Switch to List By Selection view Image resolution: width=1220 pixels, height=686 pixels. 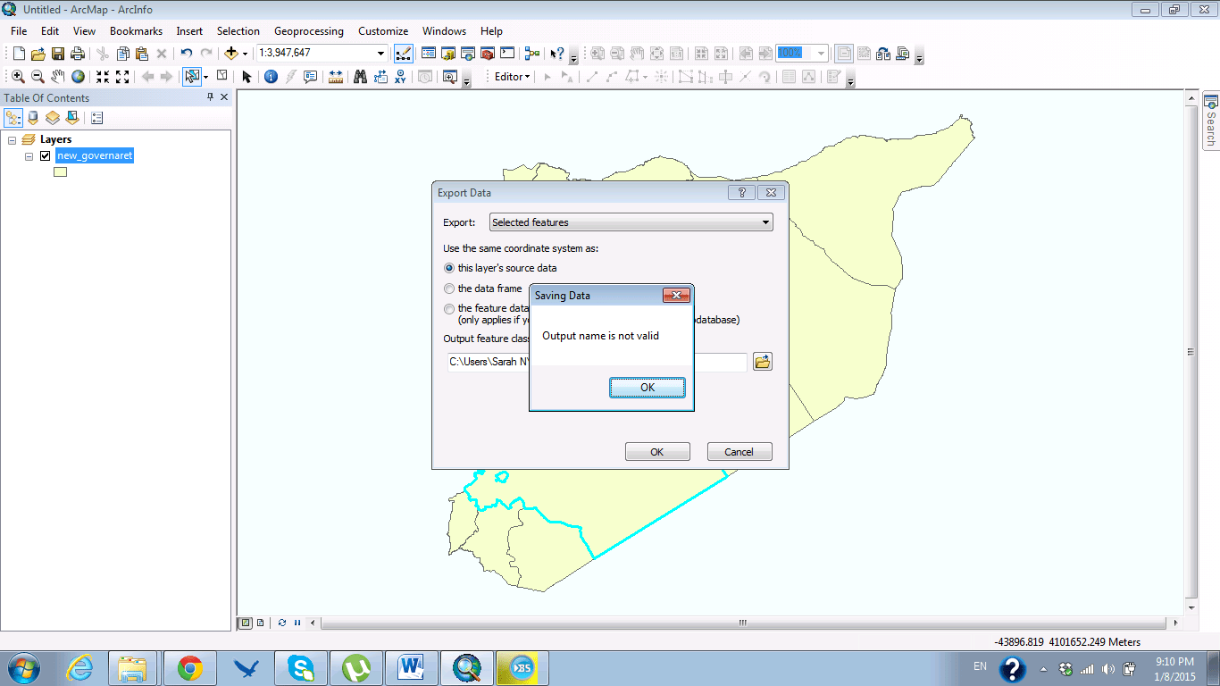[72, 118]
